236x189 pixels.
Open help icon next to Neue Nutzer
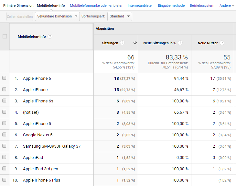222,43
